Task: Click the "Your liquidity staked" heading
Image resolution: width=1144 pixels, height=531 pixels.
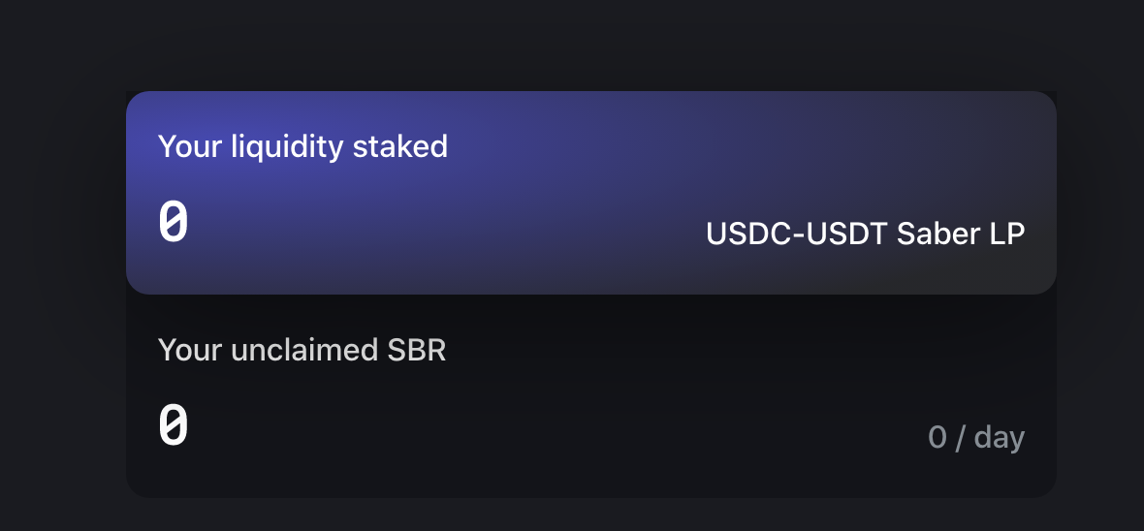Action: tap(302, 146)
